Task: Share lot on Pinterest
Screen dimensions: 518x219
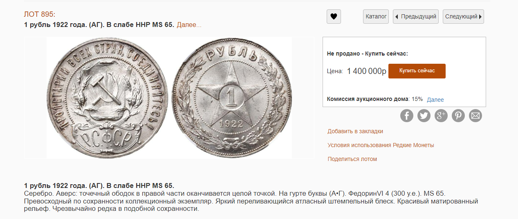Action: pos(458,116)
